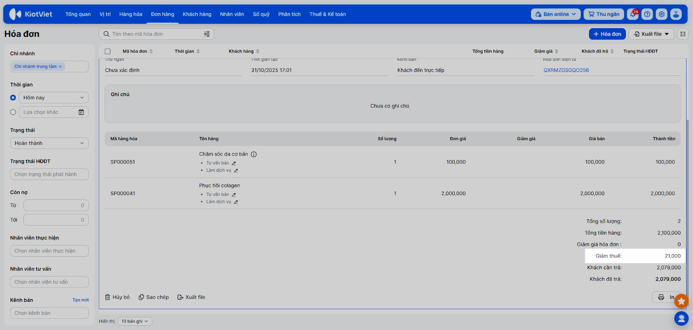Open 'Đơn hàng' menu
Screen dimensions: 693x330
tap(162, 14)
